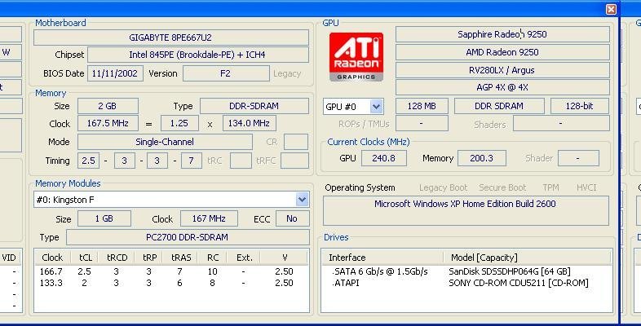Click the module clock 167 MHz field
This screenshot has width=641, height=326.
coord(209,218)
